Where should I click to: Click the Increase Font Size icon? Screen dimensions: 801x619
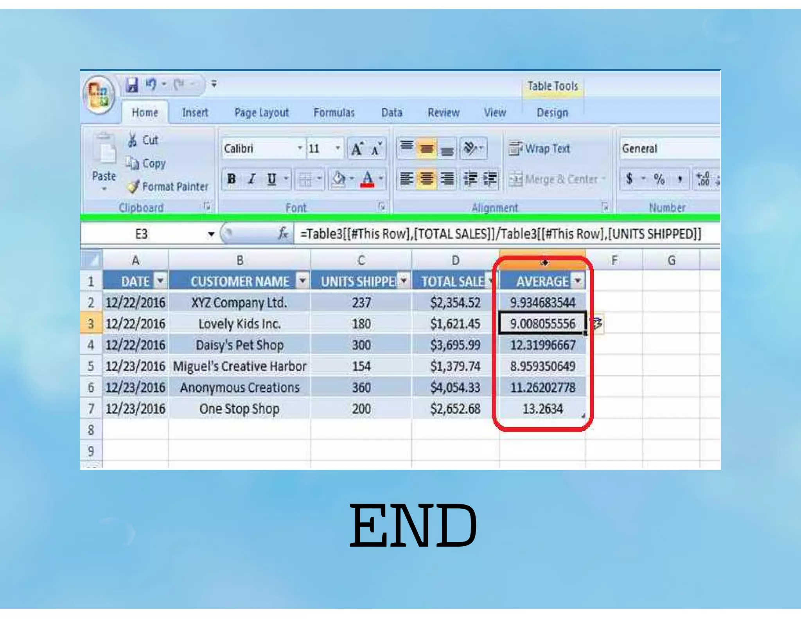[357, 149]
